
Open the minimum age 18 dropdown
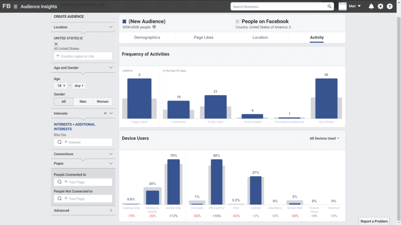point(60,86)
